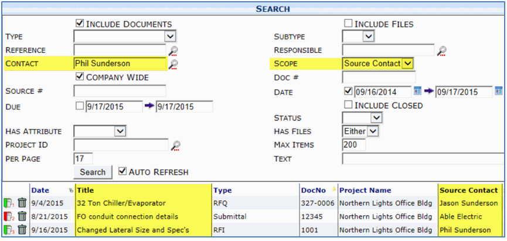Delete the Changed Lateral Size and Spec's row
The height and width of the screenshot is (241, 507).
point(22,230)
